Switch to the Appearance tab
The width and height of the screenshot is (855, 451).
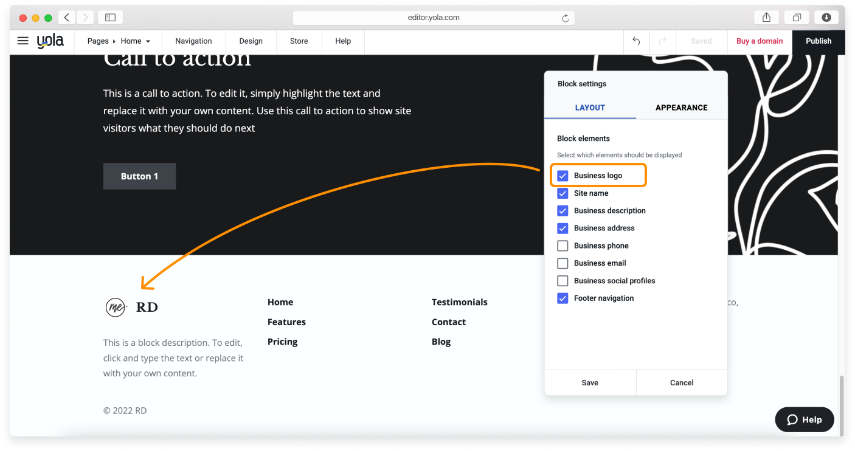coord(681,108)
